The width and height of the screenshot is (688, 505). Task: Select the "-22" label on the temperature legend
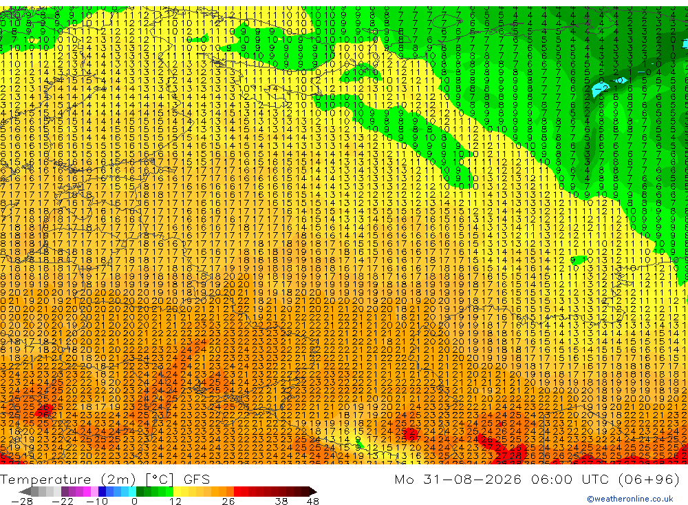click(63, 502)
